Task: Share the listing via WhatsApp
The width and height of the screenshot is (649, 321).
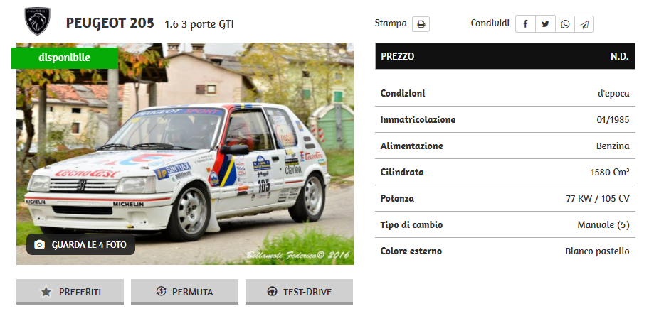Action: click(565, 24)
